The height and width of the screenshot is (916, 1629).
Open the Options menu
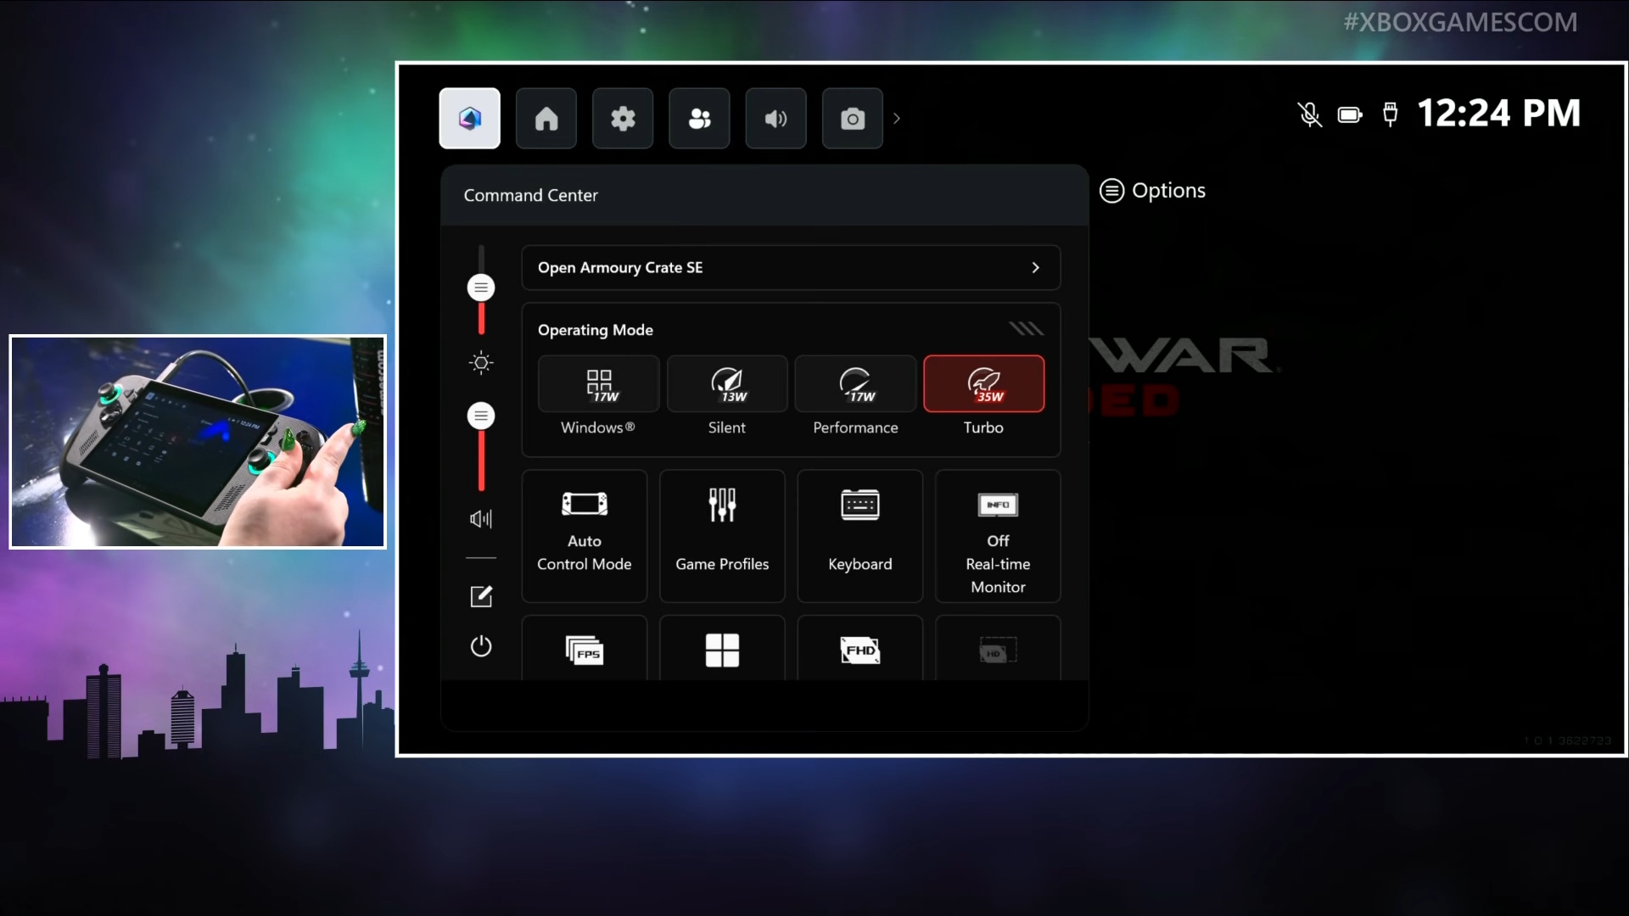click(1153, 190)
